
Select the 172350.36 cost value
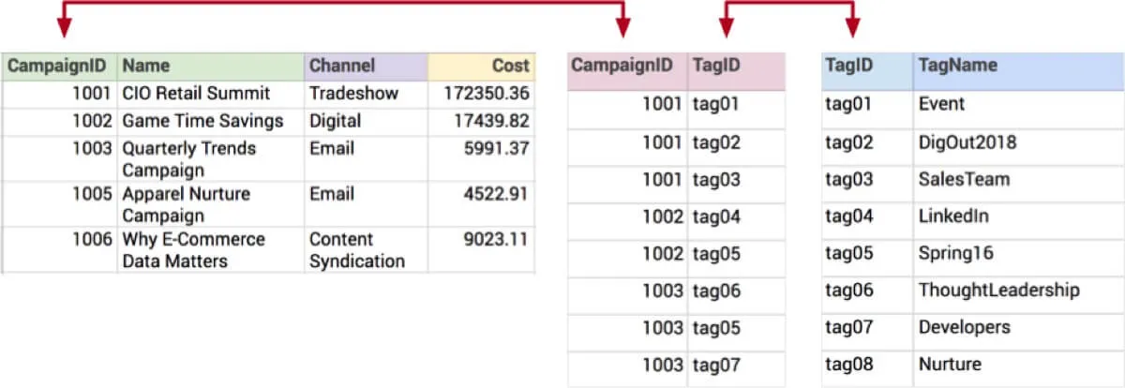coord(483,94)
